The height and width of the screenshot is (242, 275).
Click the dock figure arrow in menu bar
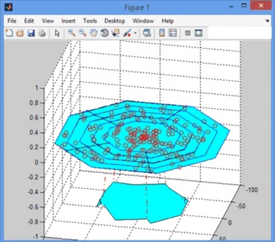(267, 21)
